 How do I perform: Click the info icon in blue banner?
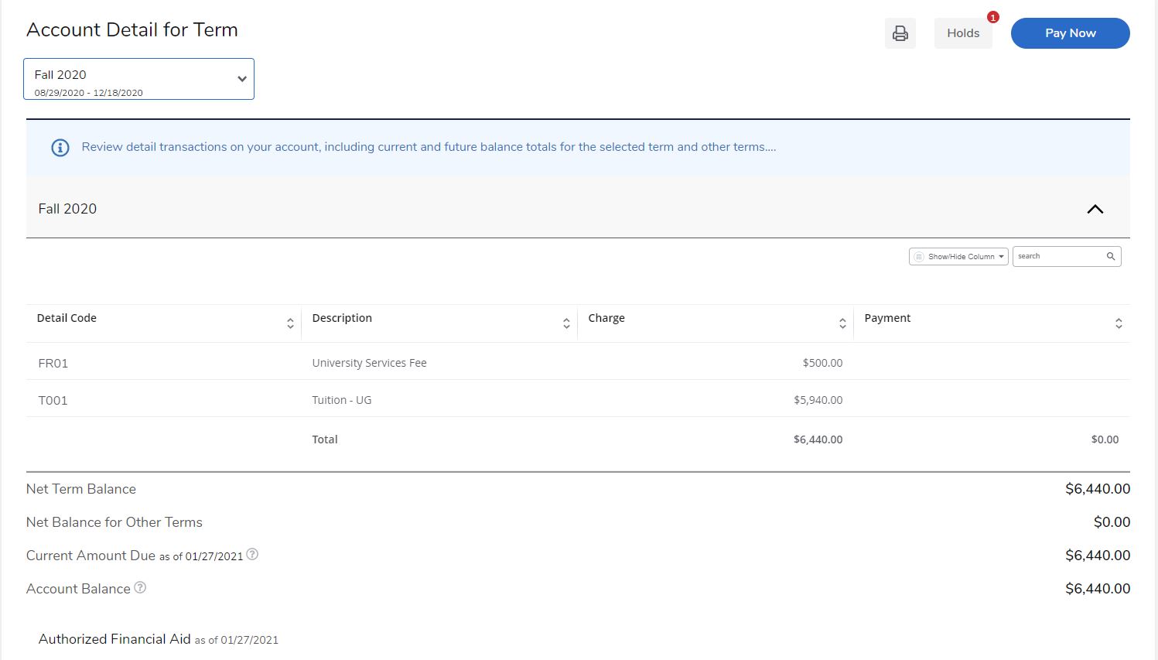pyautogui.click(x=60, y=148)
